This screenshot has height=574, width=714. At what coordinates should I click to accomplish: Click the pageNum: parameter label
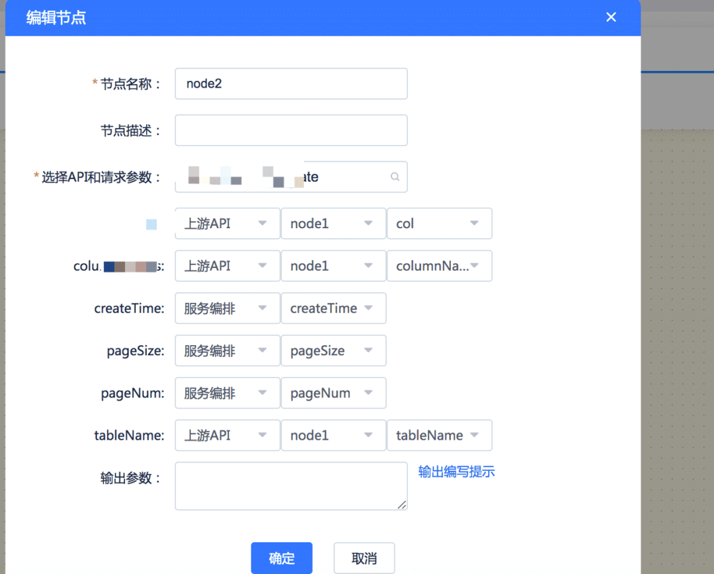(132, 393)
